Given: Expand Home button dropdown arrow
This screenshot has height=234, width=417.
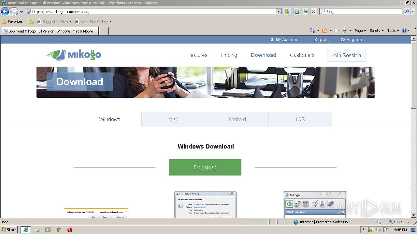Looking at the screenshot, I should (x=318, y=31).
